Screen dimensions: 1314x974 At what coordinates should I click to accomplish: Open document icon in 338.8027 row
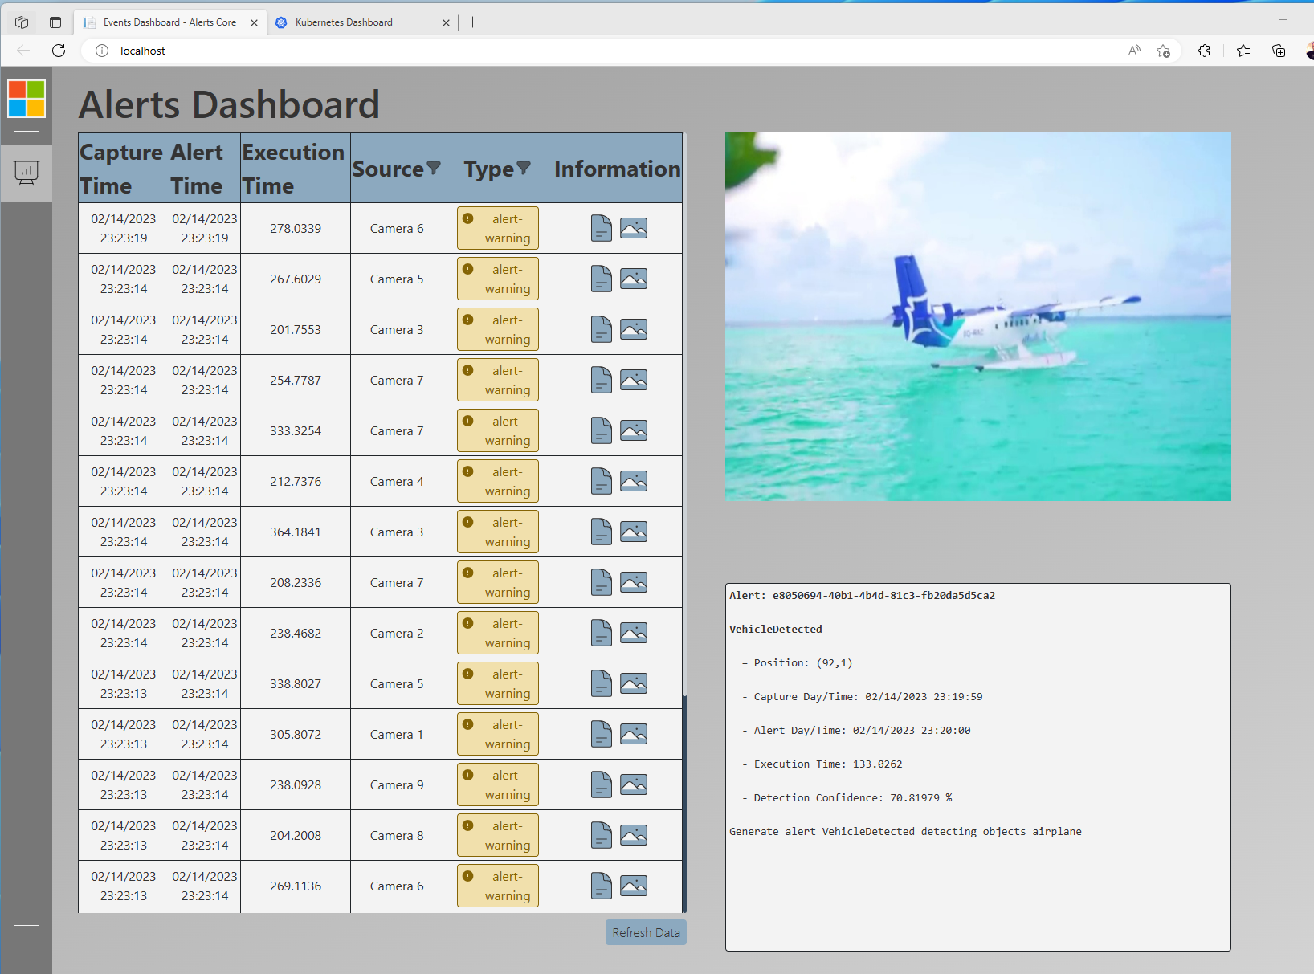tap(602, 684)
